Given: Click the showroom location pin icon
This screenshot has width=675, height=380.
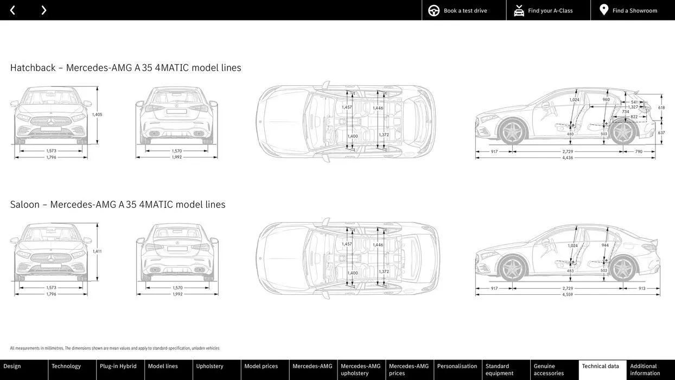Looking at the screenshot, I should pyautogui.click(x=604, y=10).
